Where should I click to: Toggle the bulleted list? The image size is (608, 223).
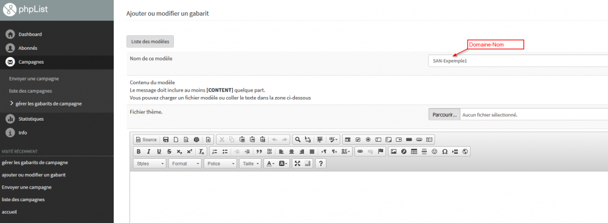point(225,151)
